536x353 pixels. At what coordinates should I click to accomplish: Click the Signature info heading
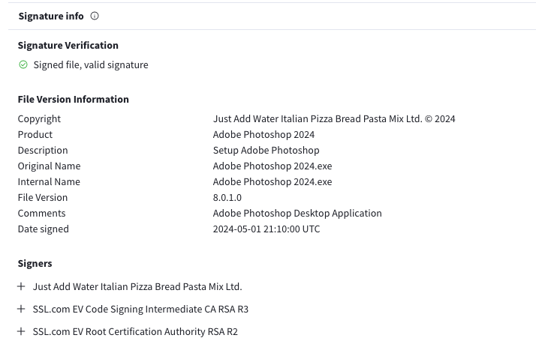[x=51, y=16]
